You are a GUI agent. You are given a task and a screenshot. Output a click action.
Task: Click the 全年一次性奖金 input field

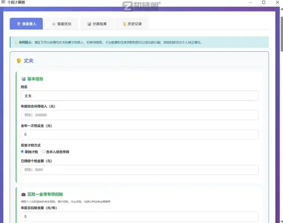tap(140, 134)
